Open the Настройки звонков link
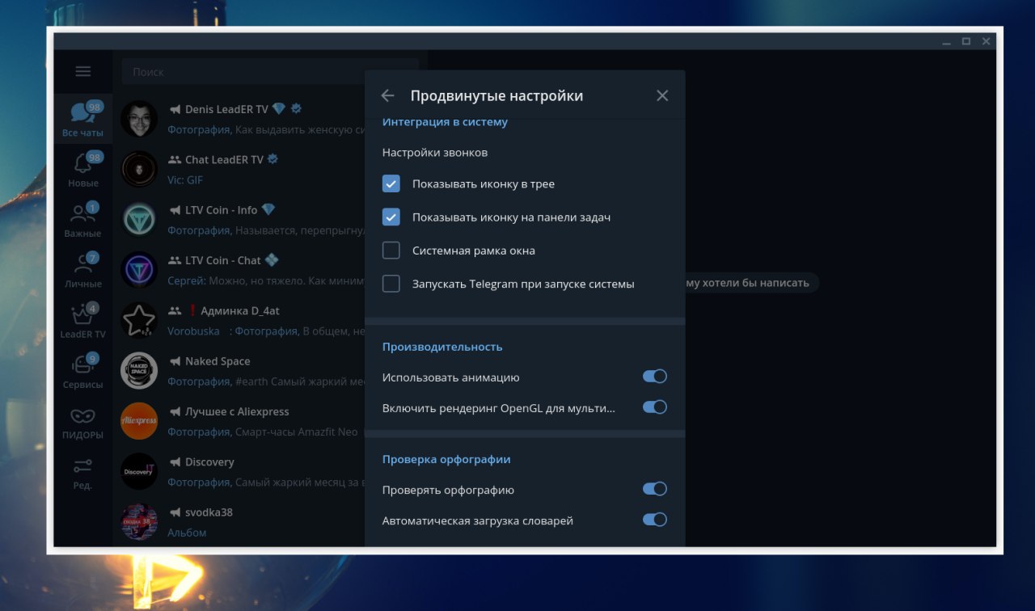Screen dimensions: 1035x611 point(435,152)
